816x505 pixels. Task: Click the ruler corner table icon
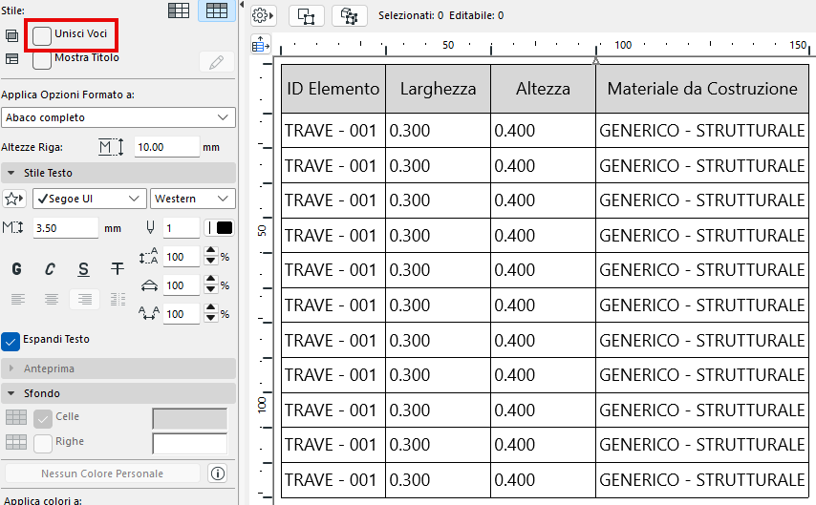click(x=261, y=45)
